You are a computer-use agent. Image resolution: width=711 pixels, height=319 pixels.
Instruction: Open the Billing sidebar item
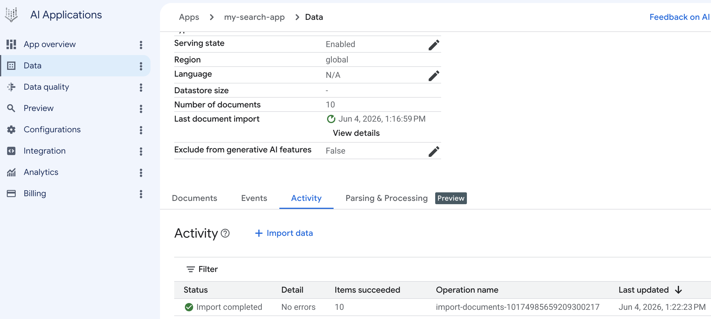(x=75, y=194)
